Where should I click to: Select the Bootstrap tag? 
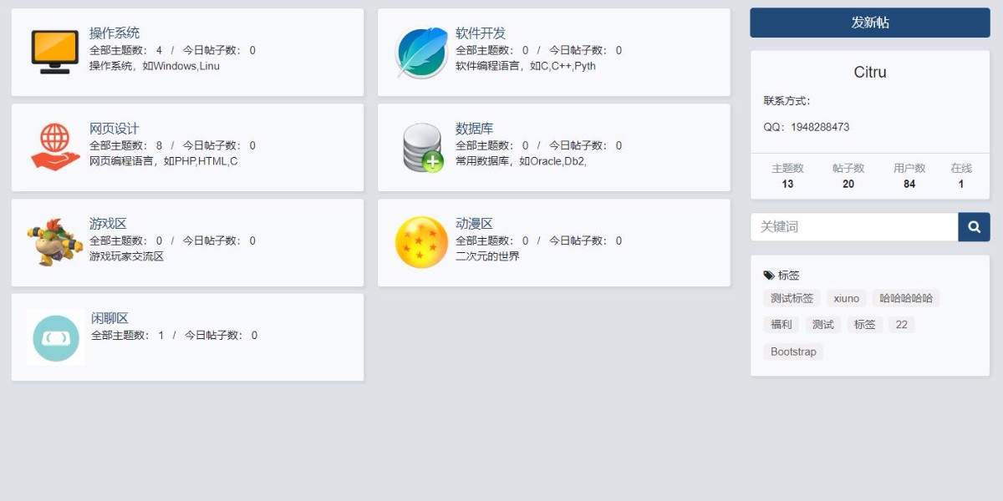point(793,352)
